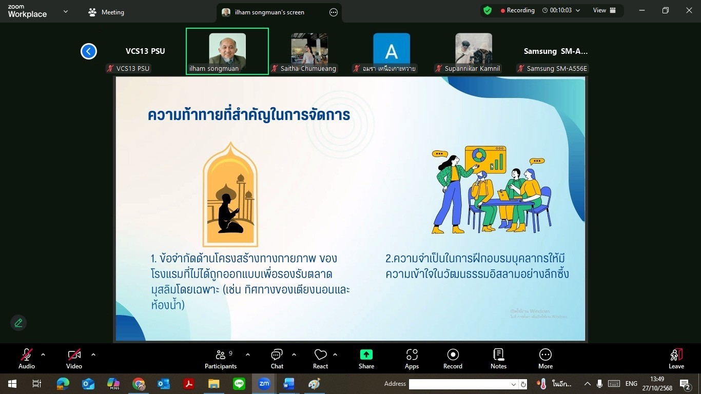The image size is (701, 394).
Task: Select Saitha Chumueang's video thumbnail
Action: tap(309, 50)
